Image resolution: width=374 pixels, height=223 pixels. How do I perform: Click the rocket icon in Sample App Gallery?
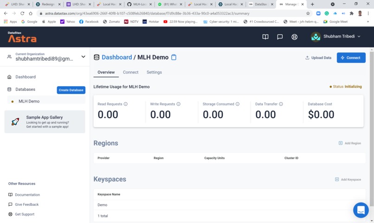tap(15, 122)
